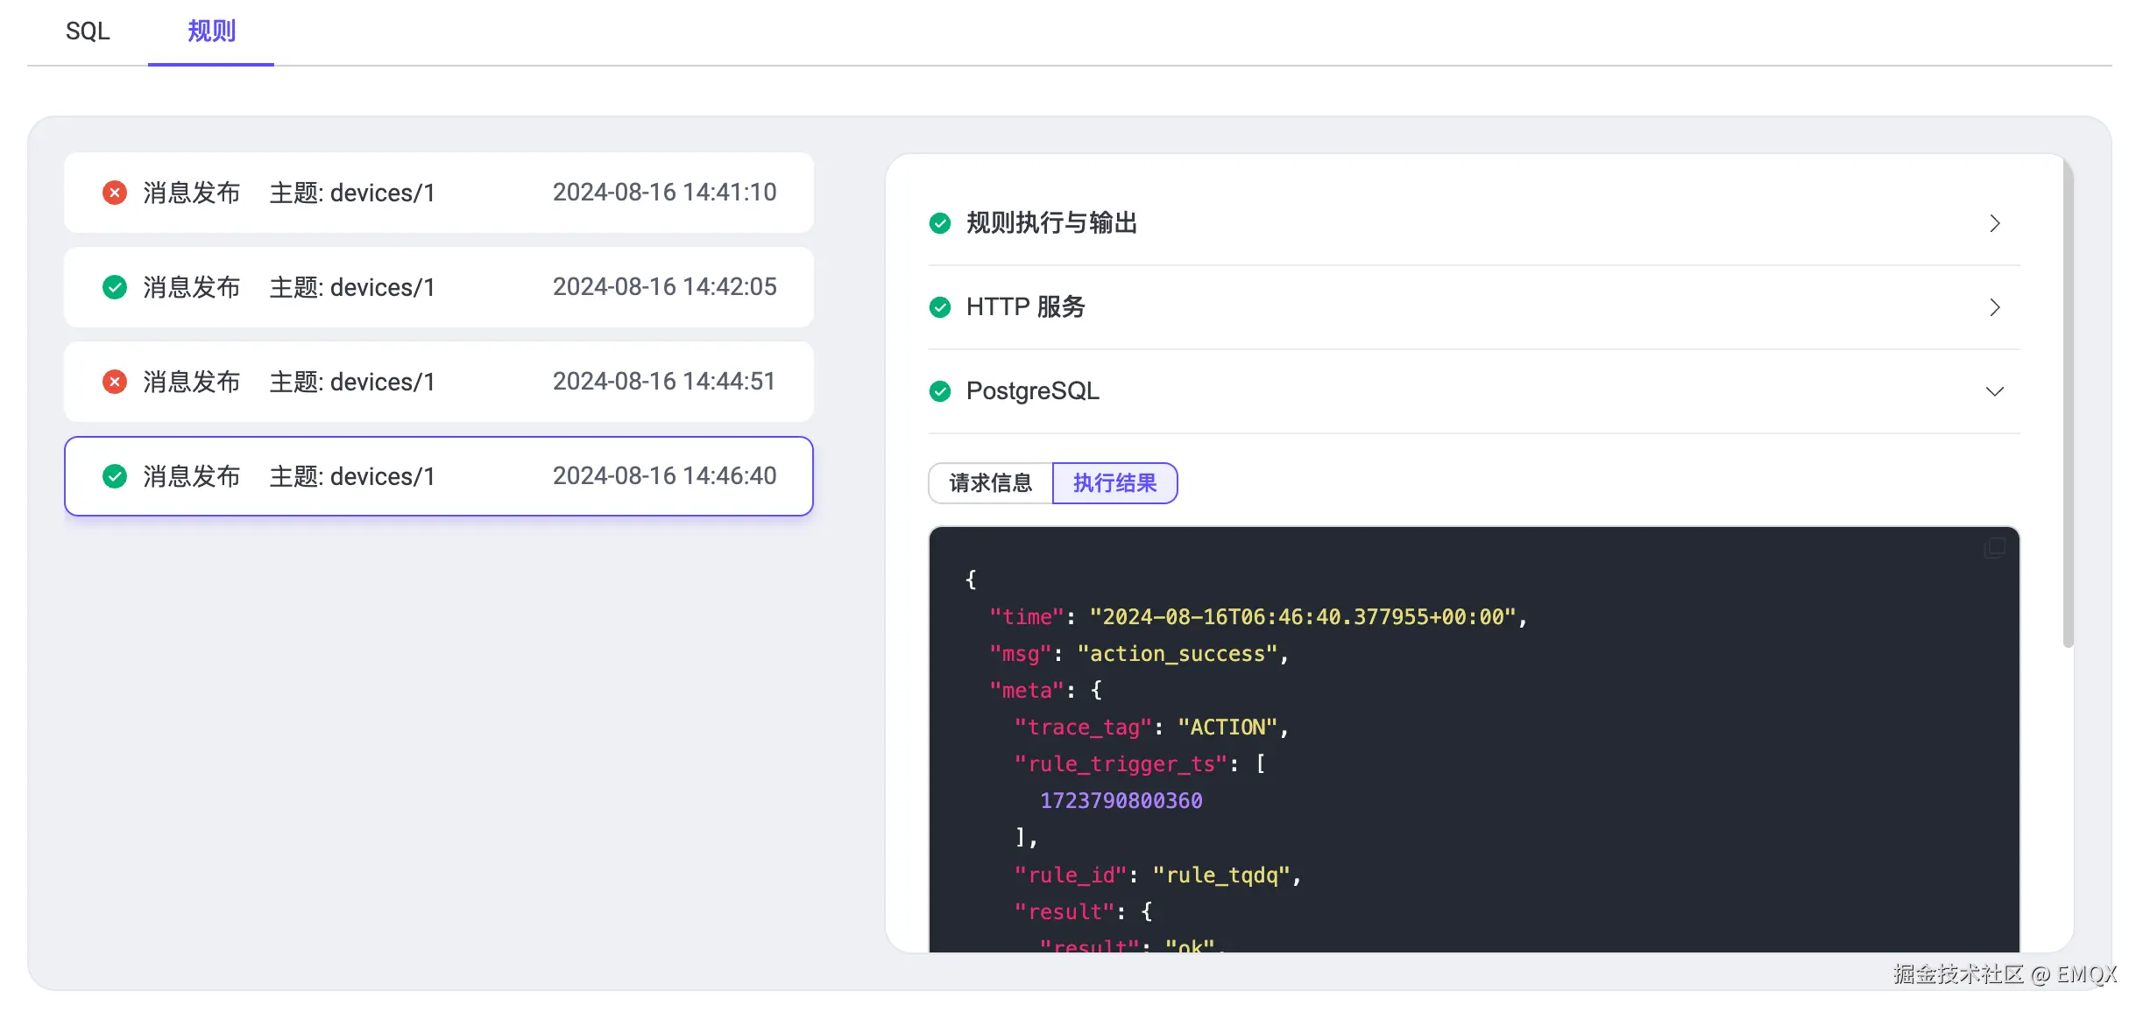Select the 14:44:51 消息发布 list entry
2143x1012 pixels.
click(x=438, y=382)
